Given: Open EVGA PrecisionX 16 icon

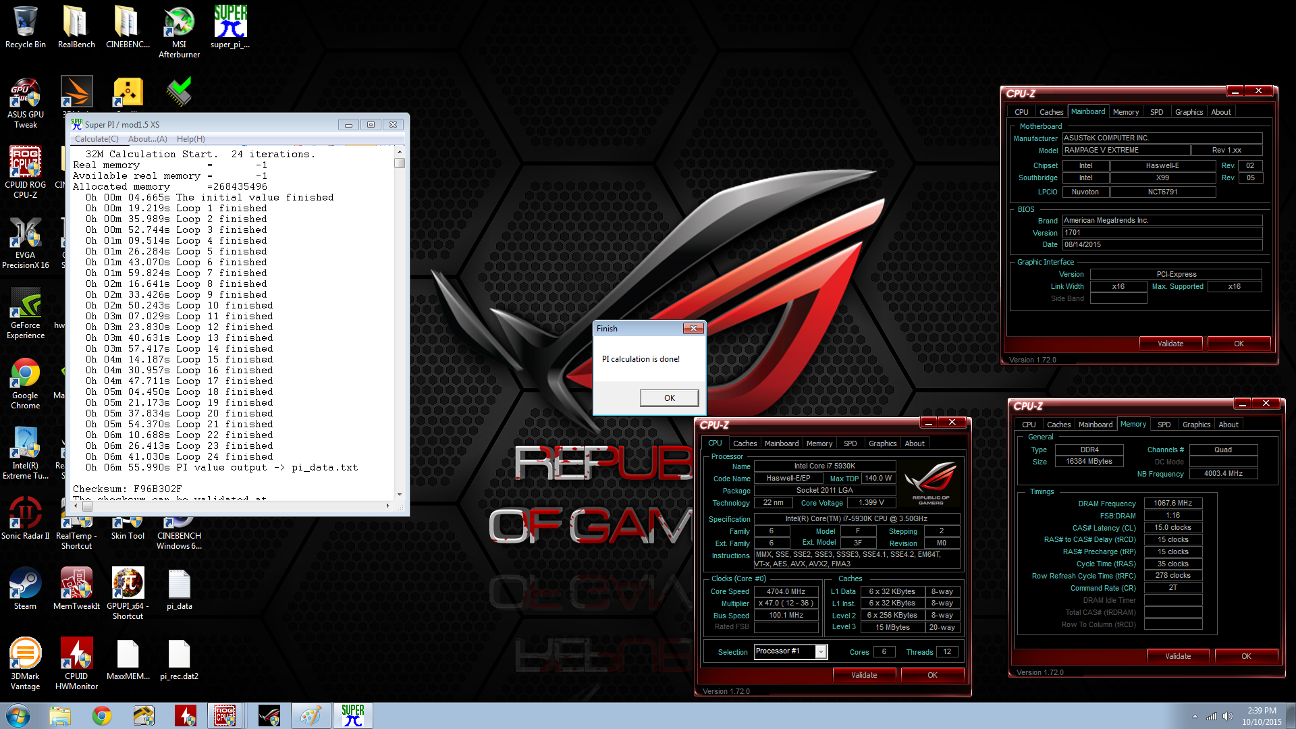Looking at the screenshot, I should pos(26,243).
